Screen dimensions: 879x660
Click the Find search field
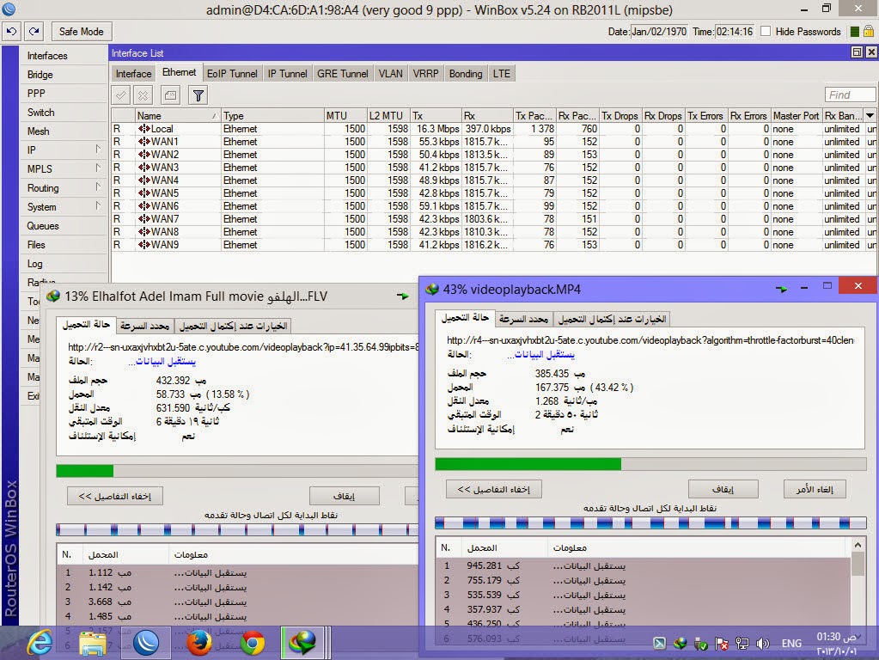[850, 95]
